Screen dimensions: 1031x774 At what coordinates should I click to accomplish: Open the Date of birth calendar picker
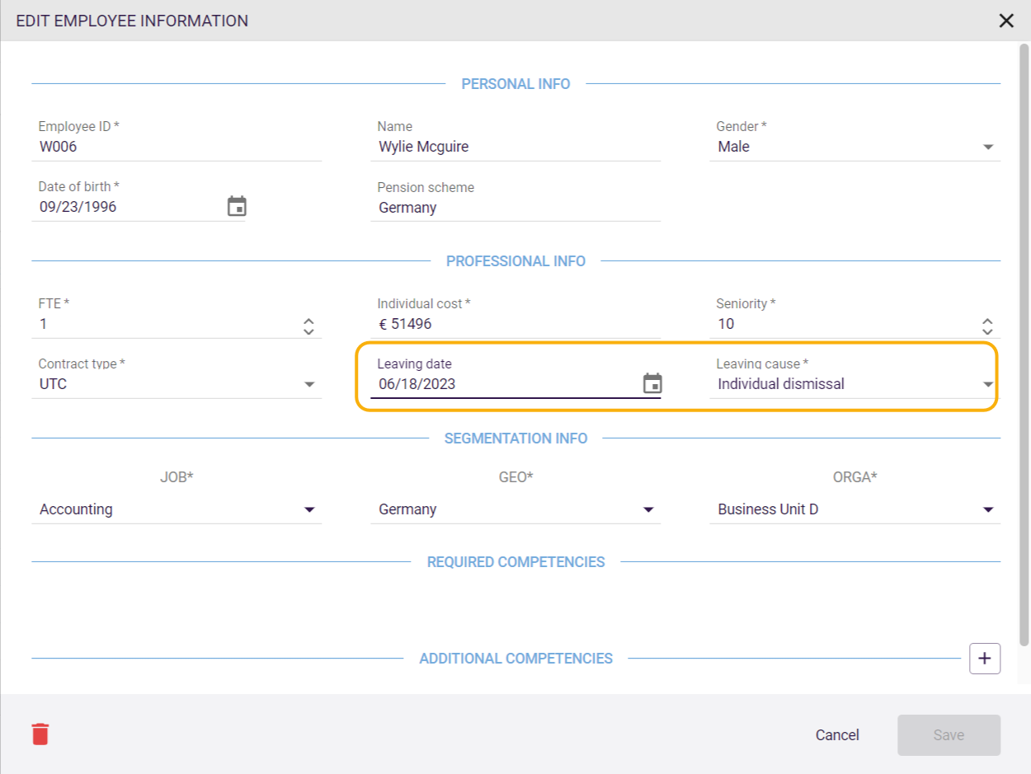point(237,207)
